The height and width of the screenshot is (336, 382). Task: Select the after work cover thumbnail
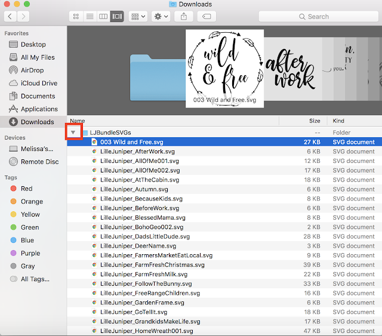292,69
